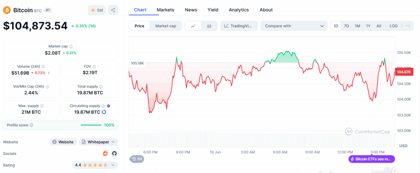
Task: Click the Bitcoin ETFs banner button
Action: click(x=372, y=159)
